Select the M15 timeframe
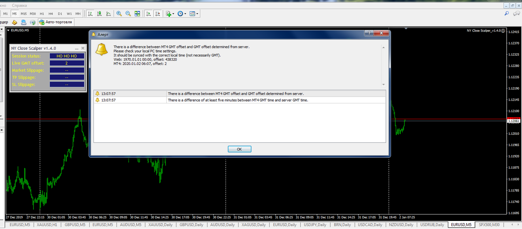This screenshot has width=522, height=229. coord(24,14)
